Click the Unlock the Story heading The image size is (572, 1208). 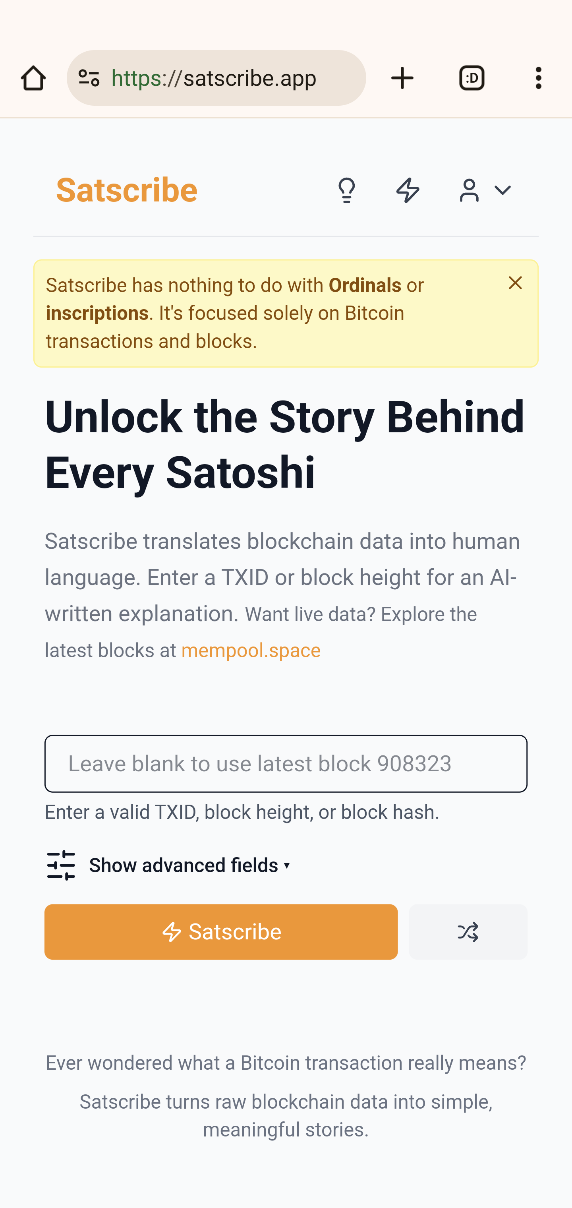[x=284, y=444]
